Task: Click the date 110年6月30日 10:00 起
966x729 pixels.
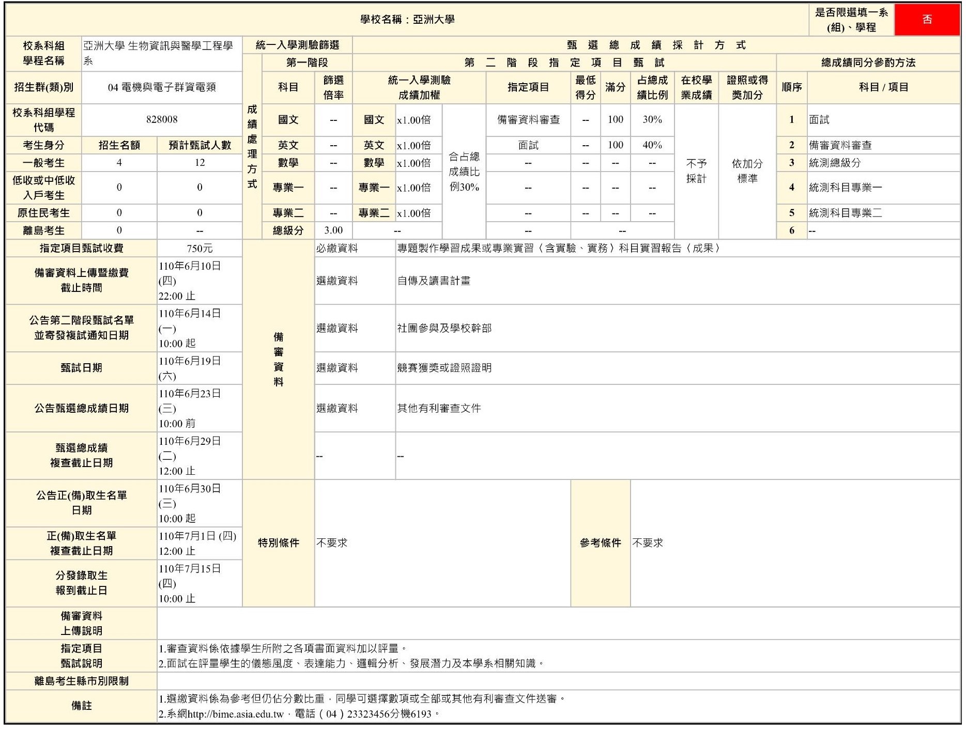Action: pyautogui.click(x=190, y=504)
